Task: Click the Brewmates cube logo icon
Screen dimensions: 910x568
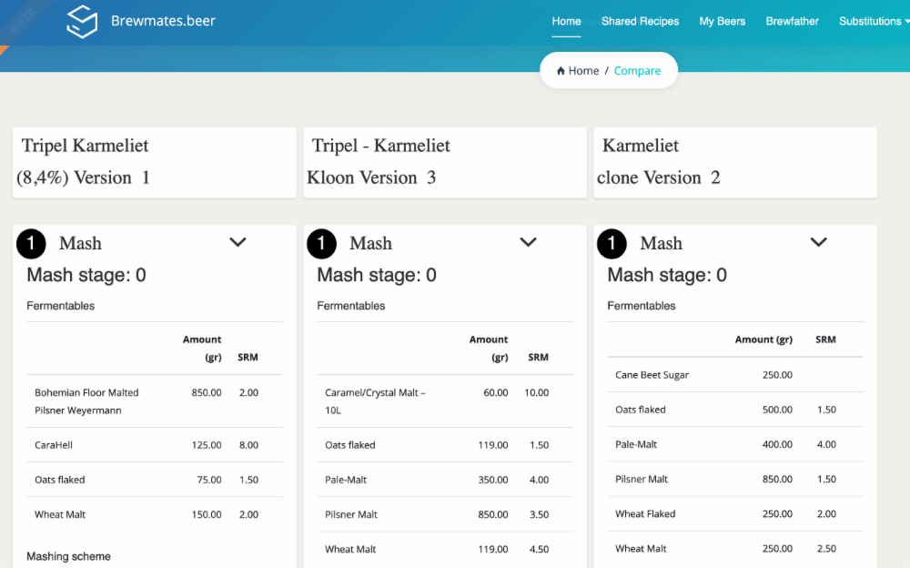Action: tap(82, 22)
